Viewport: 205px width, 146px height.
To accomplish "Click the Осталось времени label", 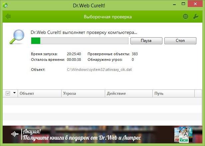I will (48, 60).
